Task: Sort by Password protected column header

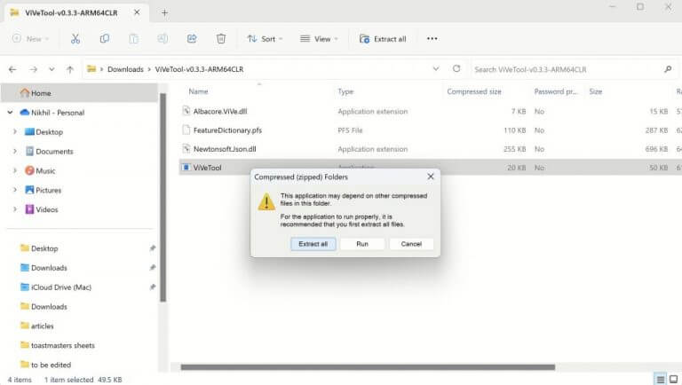Action: pos(555,91)
